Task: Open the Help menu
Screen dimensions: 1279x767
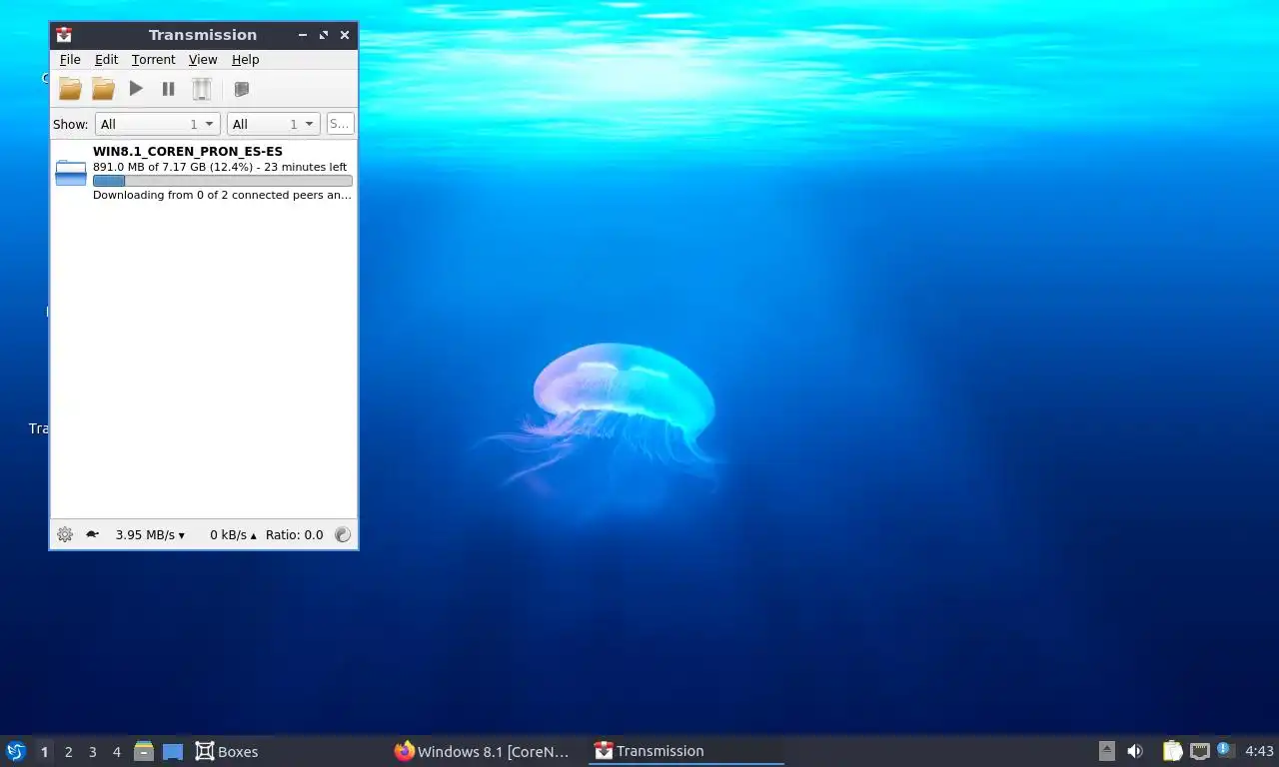Action: coord(245,60)
